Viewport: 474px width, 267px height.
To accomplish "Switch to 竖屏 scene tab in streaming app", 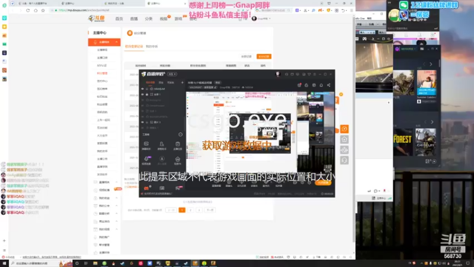I will click(x=161, y=82).
